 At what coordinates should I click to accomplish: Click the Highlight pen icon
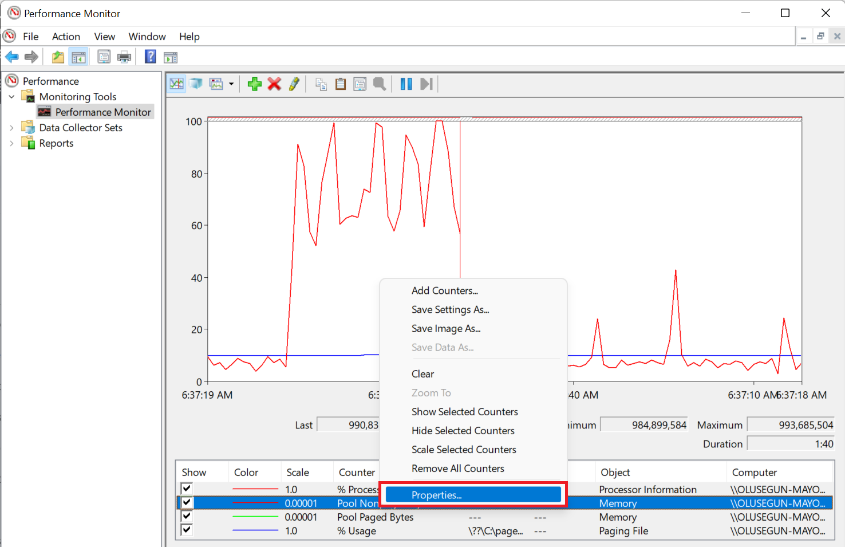tap(294, 84)
